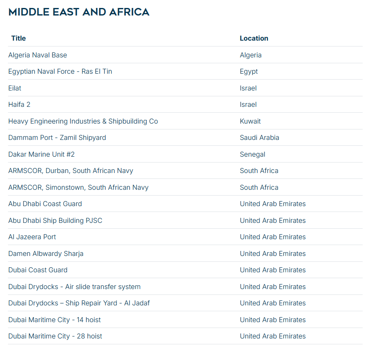
Task: Open Dakar Marine Unit #2
Action: (42, 154)
